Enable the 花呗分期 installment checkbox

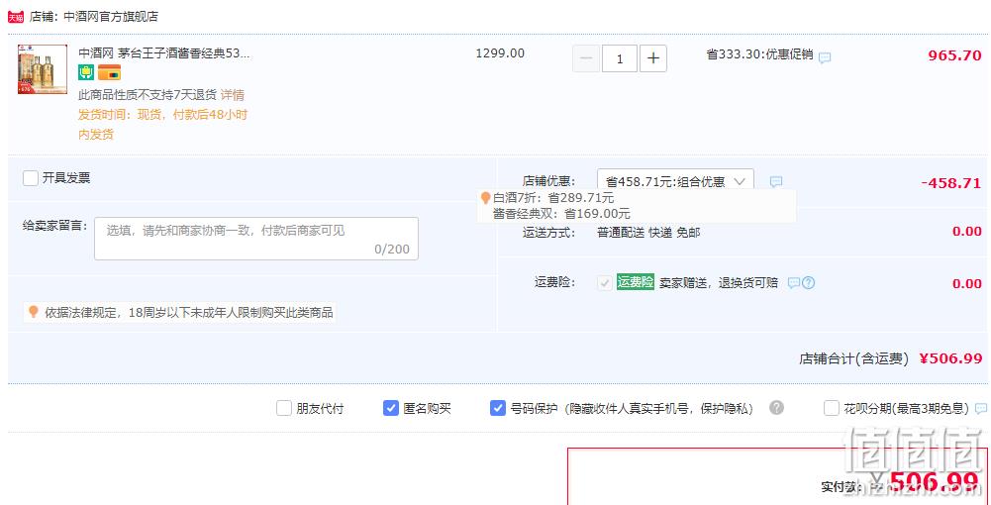tap(832, 408)
